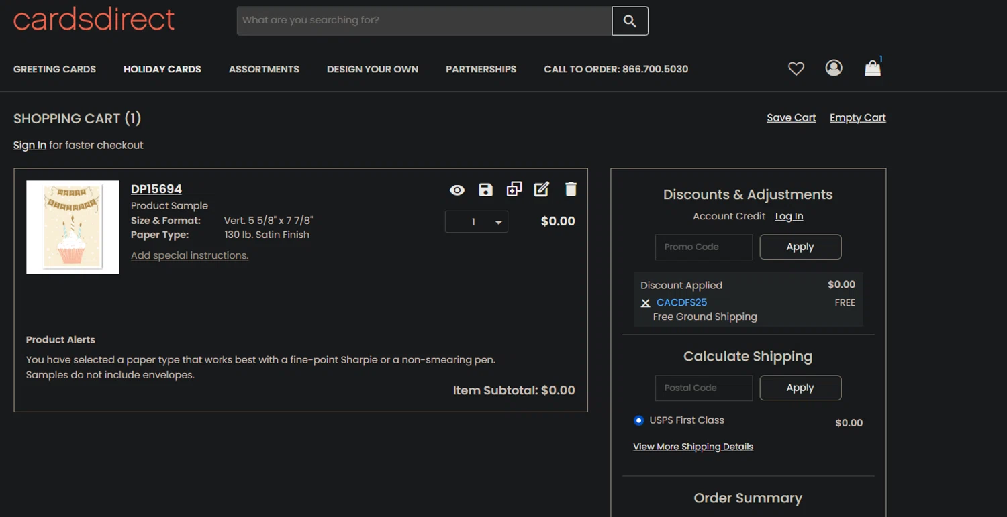Remove the CACDFS25 promo code
The height and width of the screenshot is (517, 1007).
[x=645, y=303]
